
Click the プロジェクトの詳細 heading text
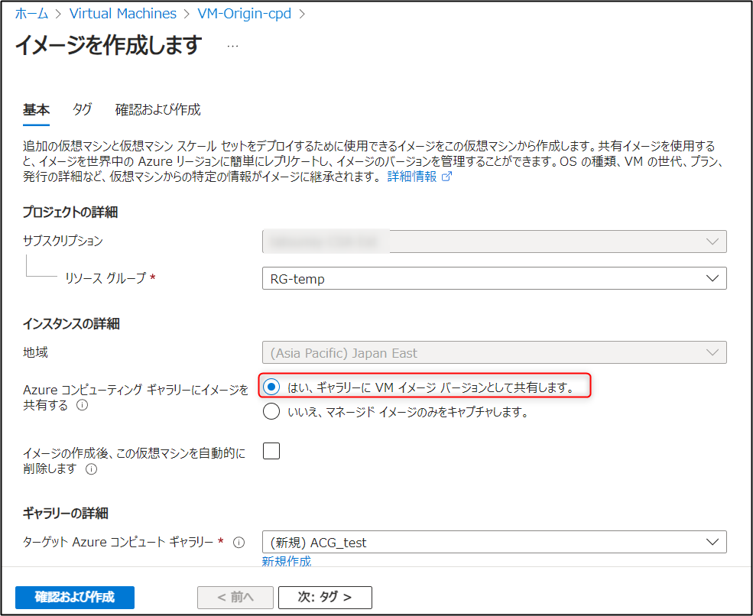coord(70,212)
